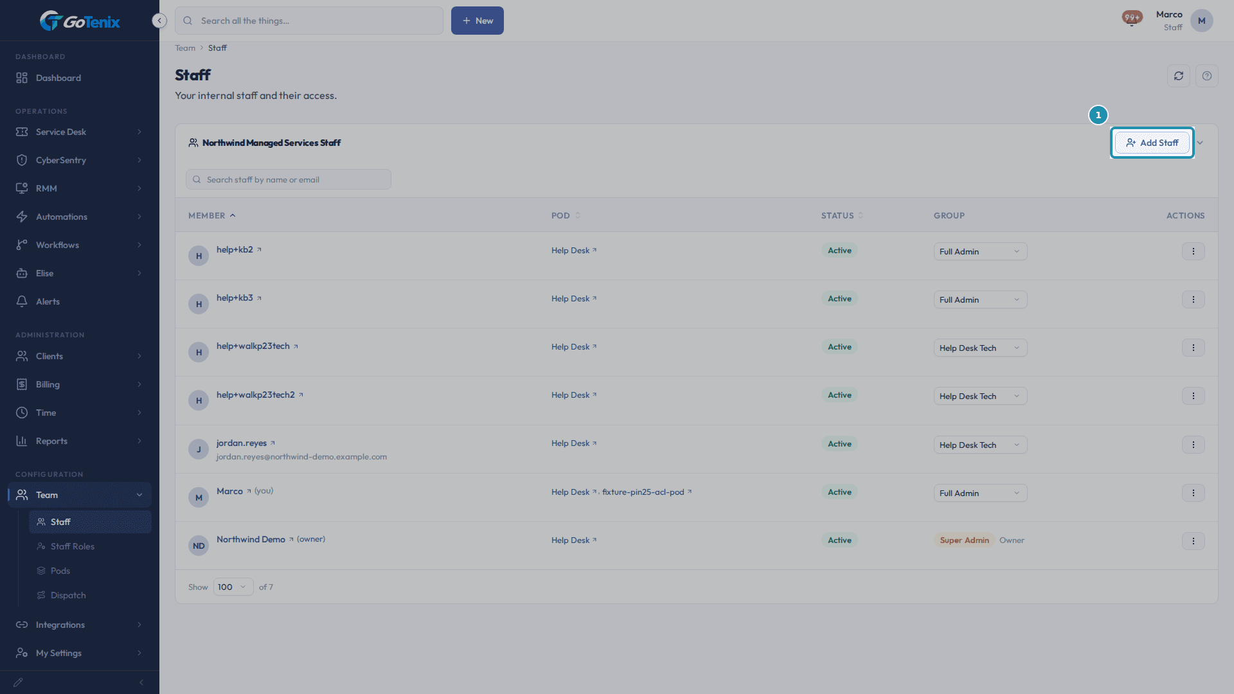This screenshot has height=694, width=1234.
Task: Open actions menu for Marco row
Action: pos(1194,493)
